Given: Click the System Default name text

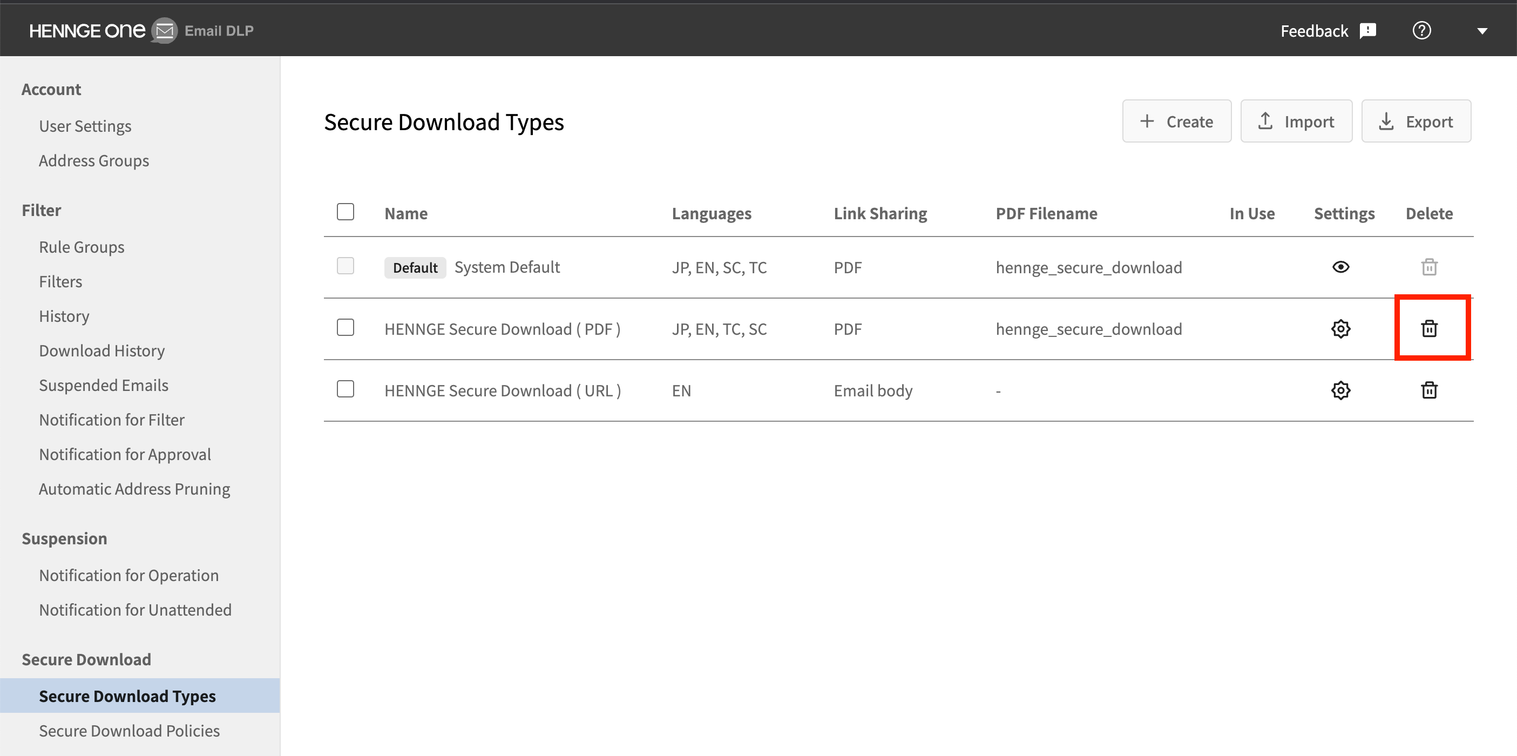Looking at the screenshot, I should (507, 267).
